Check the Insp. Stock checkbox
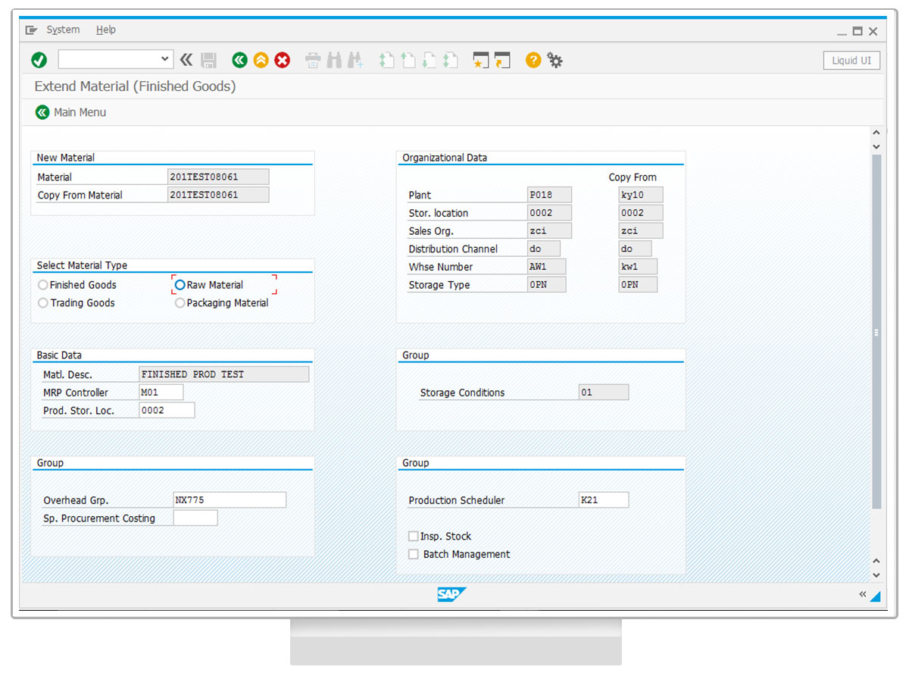Screen dimensions: 909x673 414,537
